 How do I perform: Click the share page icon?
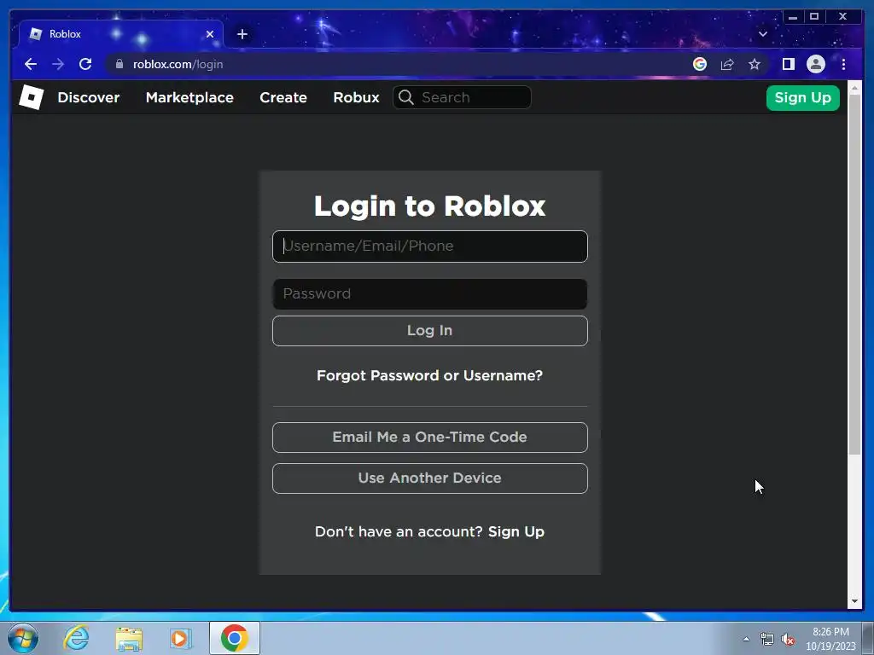coord(727,65)
